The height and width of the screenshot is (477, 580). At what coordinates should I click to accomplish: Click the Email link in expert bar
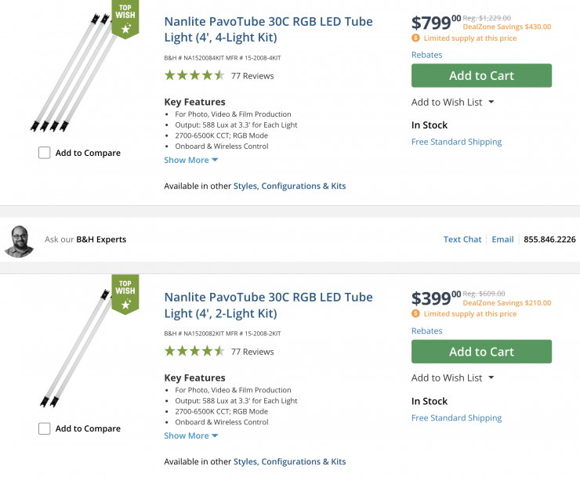pos(502,240)
